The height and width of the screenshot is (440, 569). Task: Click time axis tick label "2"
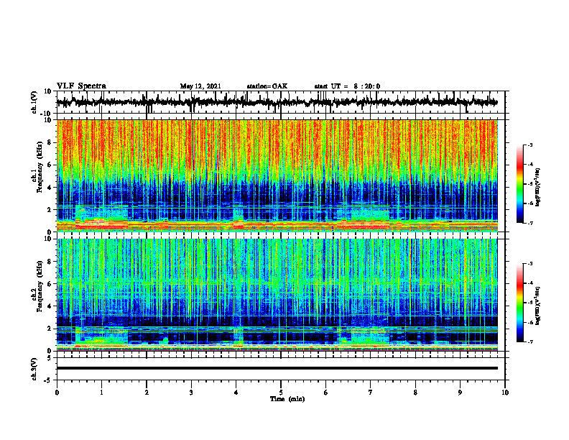click(147, 393)
